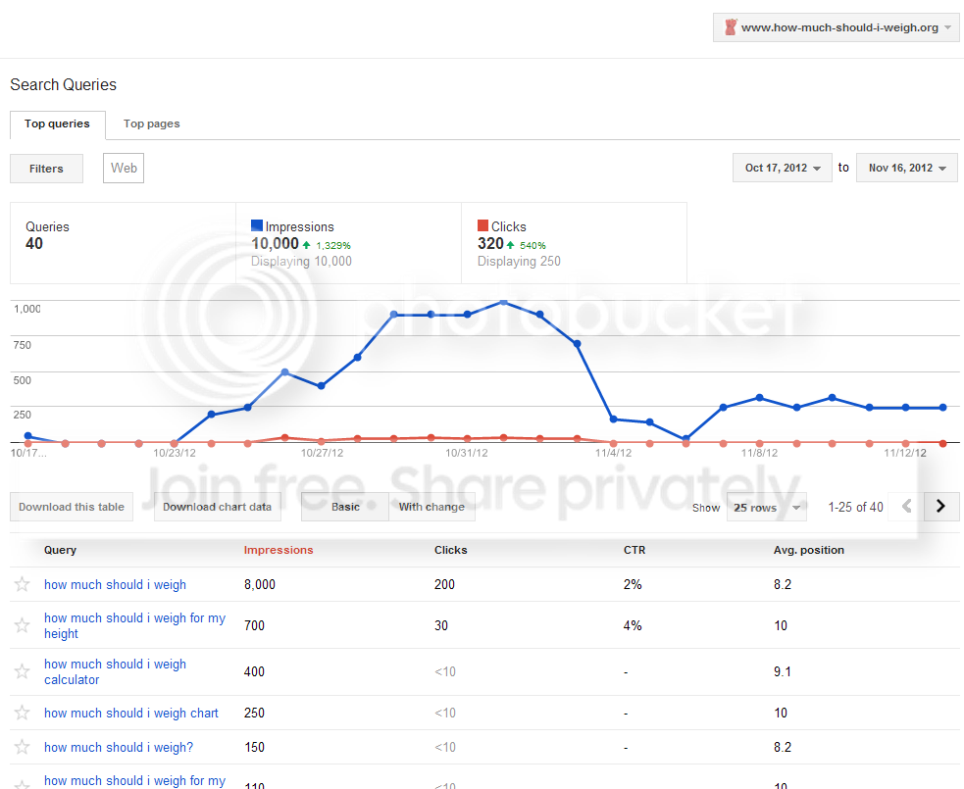The height and width of the screenshot is (789, 964).
Task: Open 'how much should i weigh for my height' link
Action: tap(134, 625)
